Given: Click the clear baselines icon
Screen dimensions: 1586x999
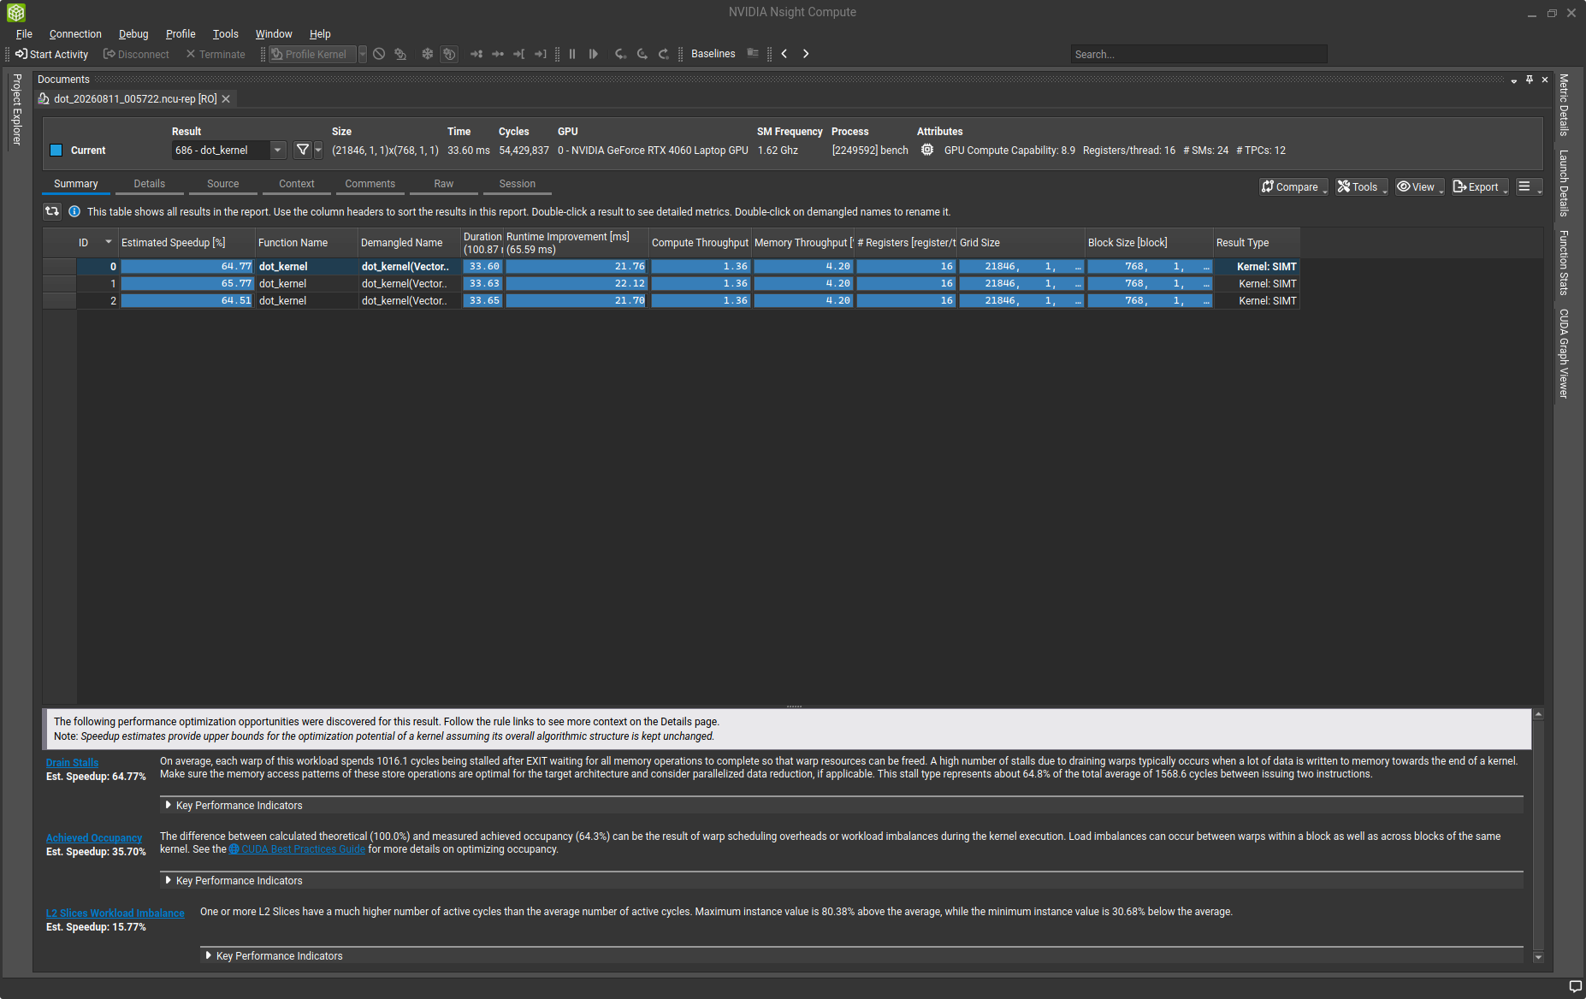Looking at the screenshot, I should (x=753, y=54).
